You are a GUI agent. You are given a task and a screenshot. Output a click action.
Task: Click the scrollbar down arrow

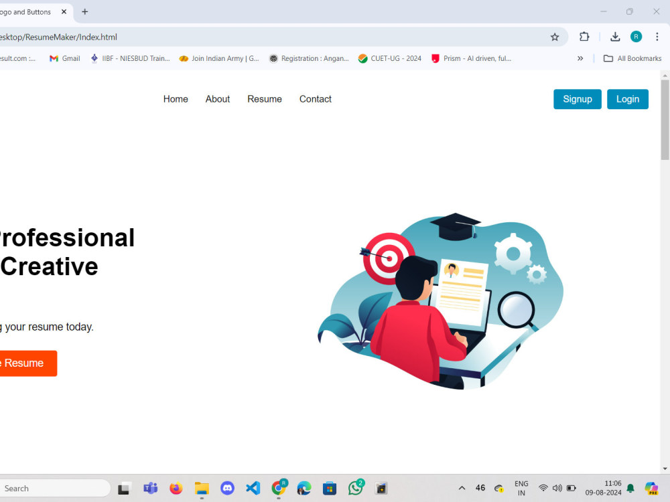[665, 469]
